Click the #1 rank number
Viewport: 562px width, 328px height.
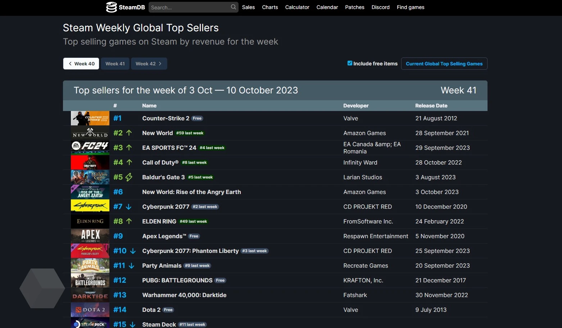118,118
